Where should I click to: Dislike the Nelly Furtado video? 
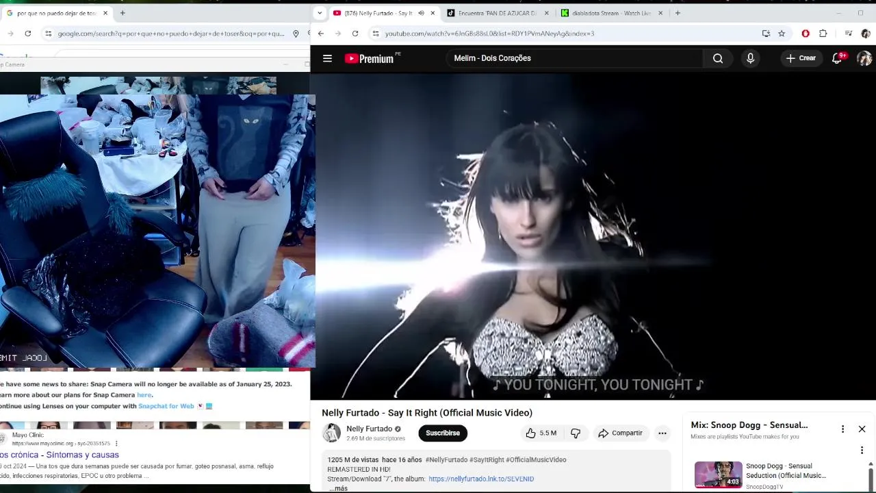tap(576, 433)
